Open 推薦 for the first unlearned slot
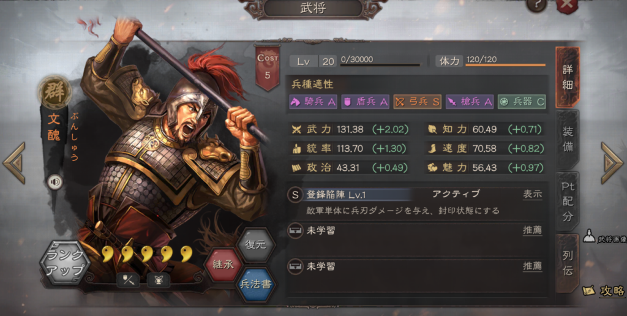This screenshot has width=627, height=316. 533,230
